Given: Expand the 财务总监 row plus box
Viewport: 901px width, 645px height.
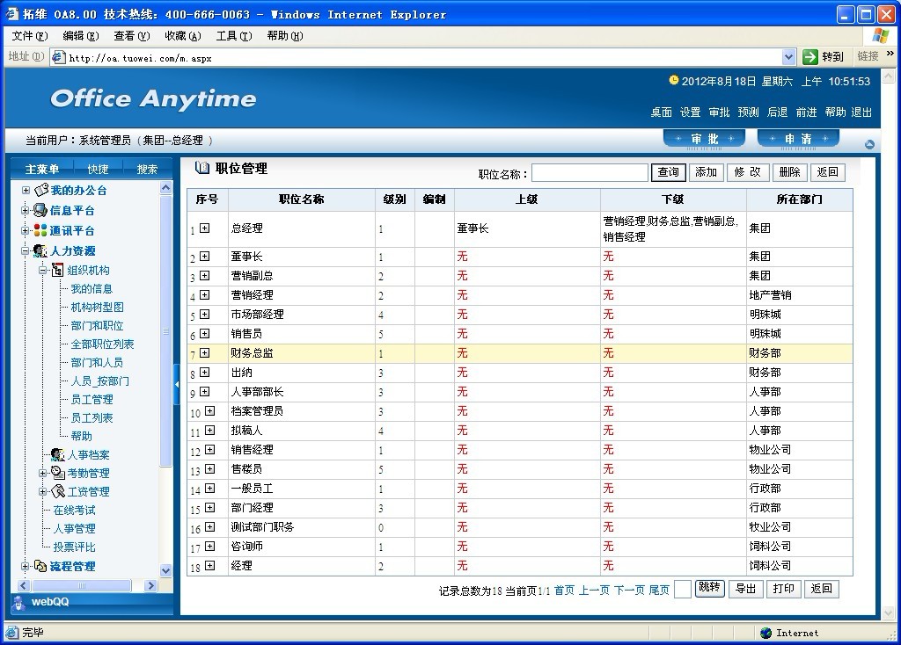Looking at the screenshot, I should coord(205,352).
